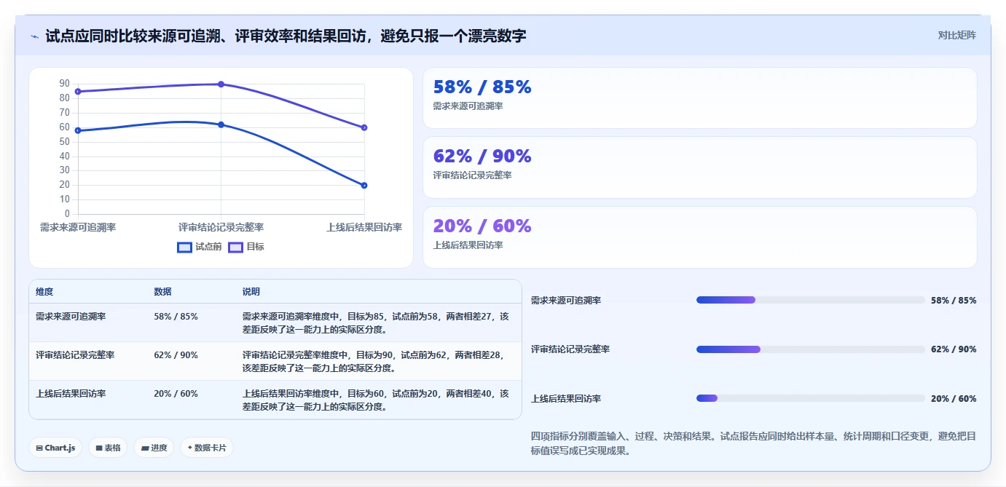Click the 20% / 60% value beside progress bar
The image size is (1006, 487).
click(x=954, y=399)
